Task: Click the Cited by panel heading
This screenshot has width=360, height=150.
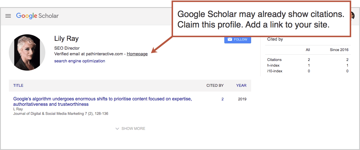Action: (275, 39)
